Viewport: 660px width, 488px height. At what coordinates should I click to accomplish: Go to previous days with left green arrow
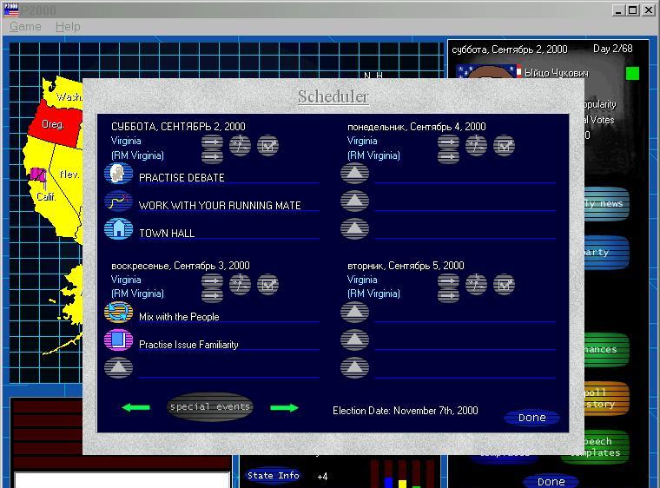point(135,407)
